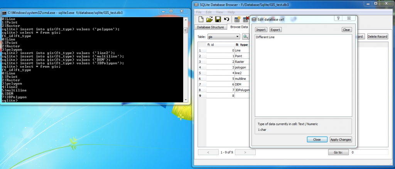Screen dimensions: 395x169
Task: Save changes with the floppy disk icon
Action: tap(218, 19)
